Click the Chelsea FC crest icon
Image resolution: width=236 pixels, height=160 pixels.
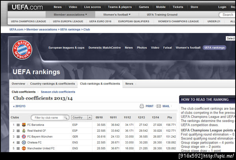coord(24,142)
